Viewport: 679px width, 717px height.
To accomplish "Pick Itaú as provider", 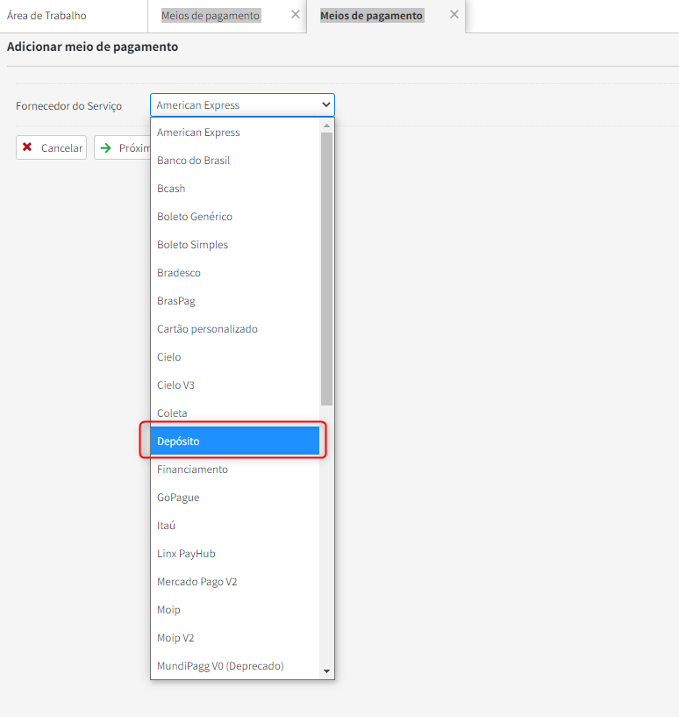I will coord(235,526).
